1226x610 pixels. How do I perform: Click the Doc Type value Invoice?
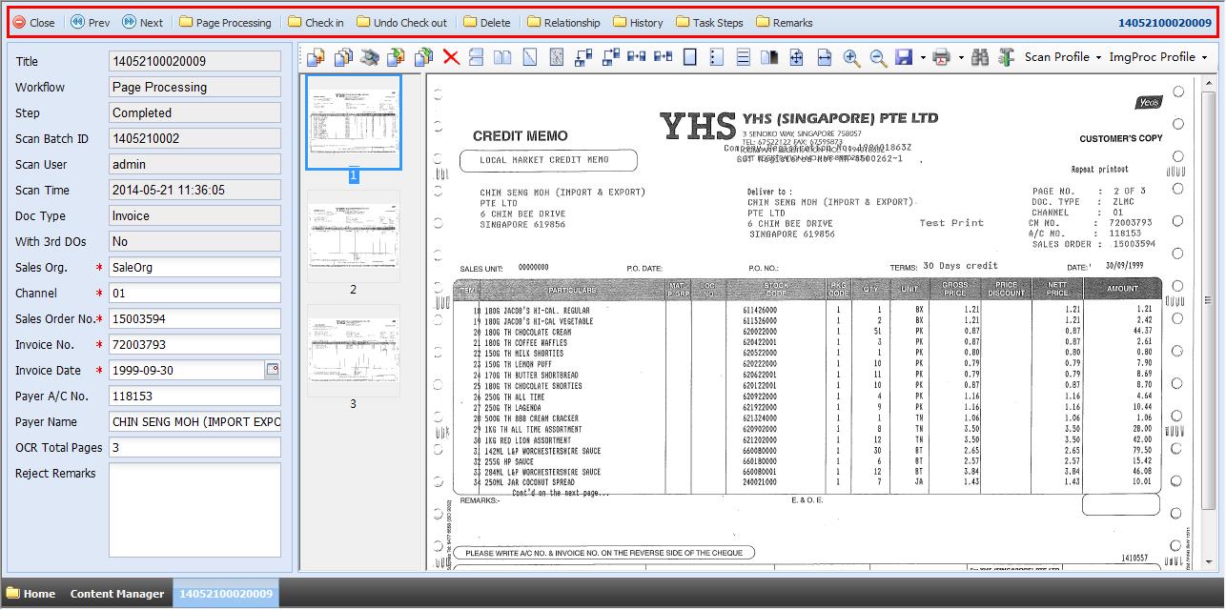(194, 215)
